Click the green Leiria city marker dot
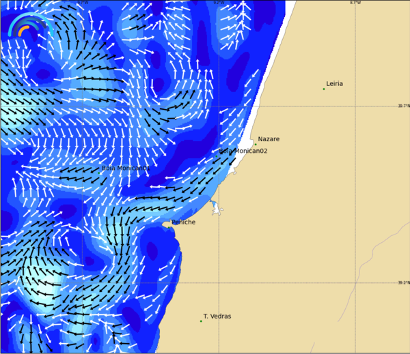The image size is (410, 354). pyautogui.click(x=324, y=89)
